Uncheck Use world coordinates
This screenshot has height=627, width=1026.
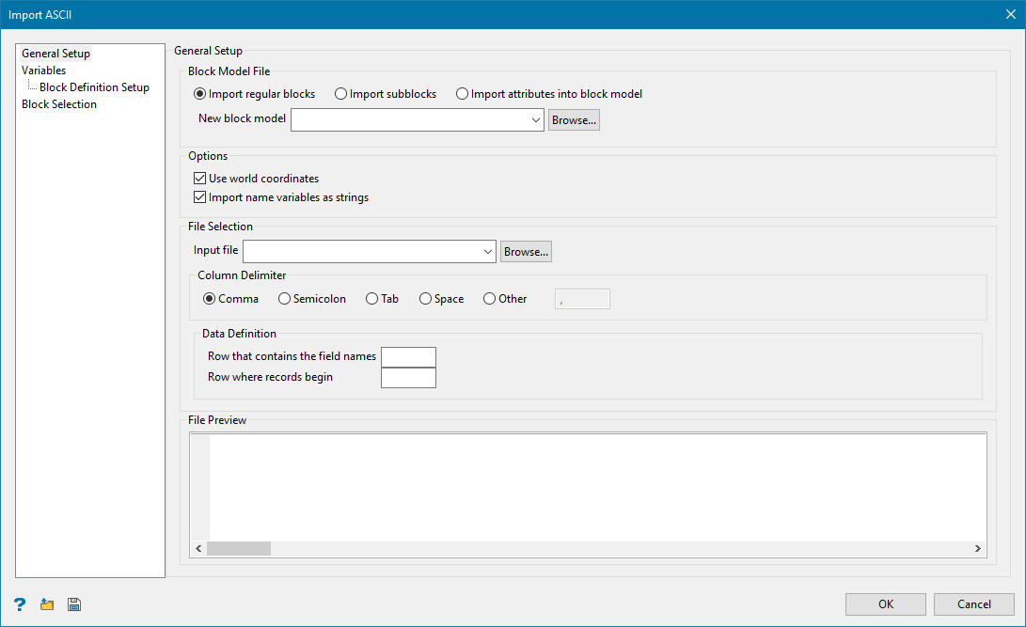199,179
